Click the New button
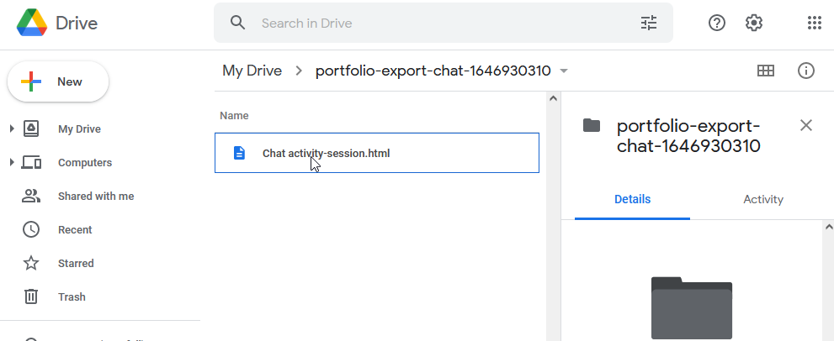Image resolution: width=834 pixels, height=341 pixels. [x=58, y=81]
